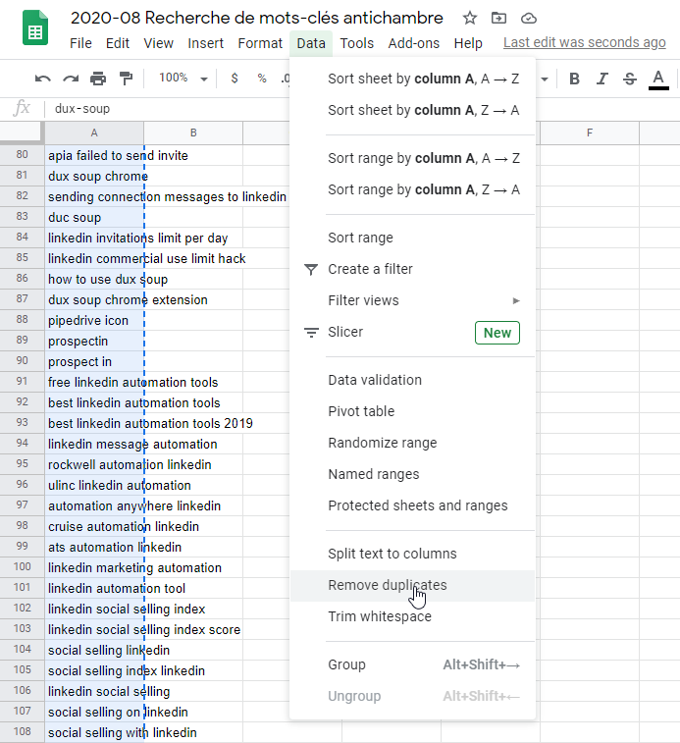This screenshot has height=743, width=680.
Task: Format as percent with percent icon
Action: point(262,79)
